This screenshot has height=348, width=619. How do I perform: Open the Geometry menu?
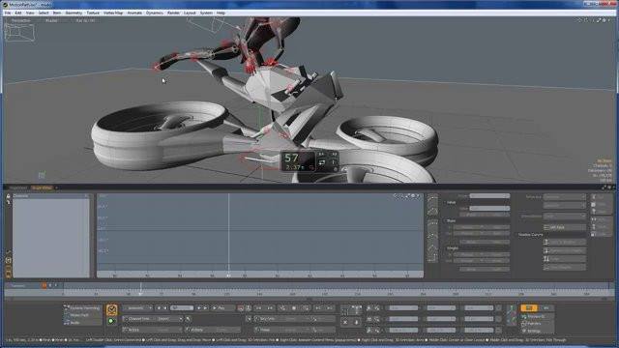point(74,13)
